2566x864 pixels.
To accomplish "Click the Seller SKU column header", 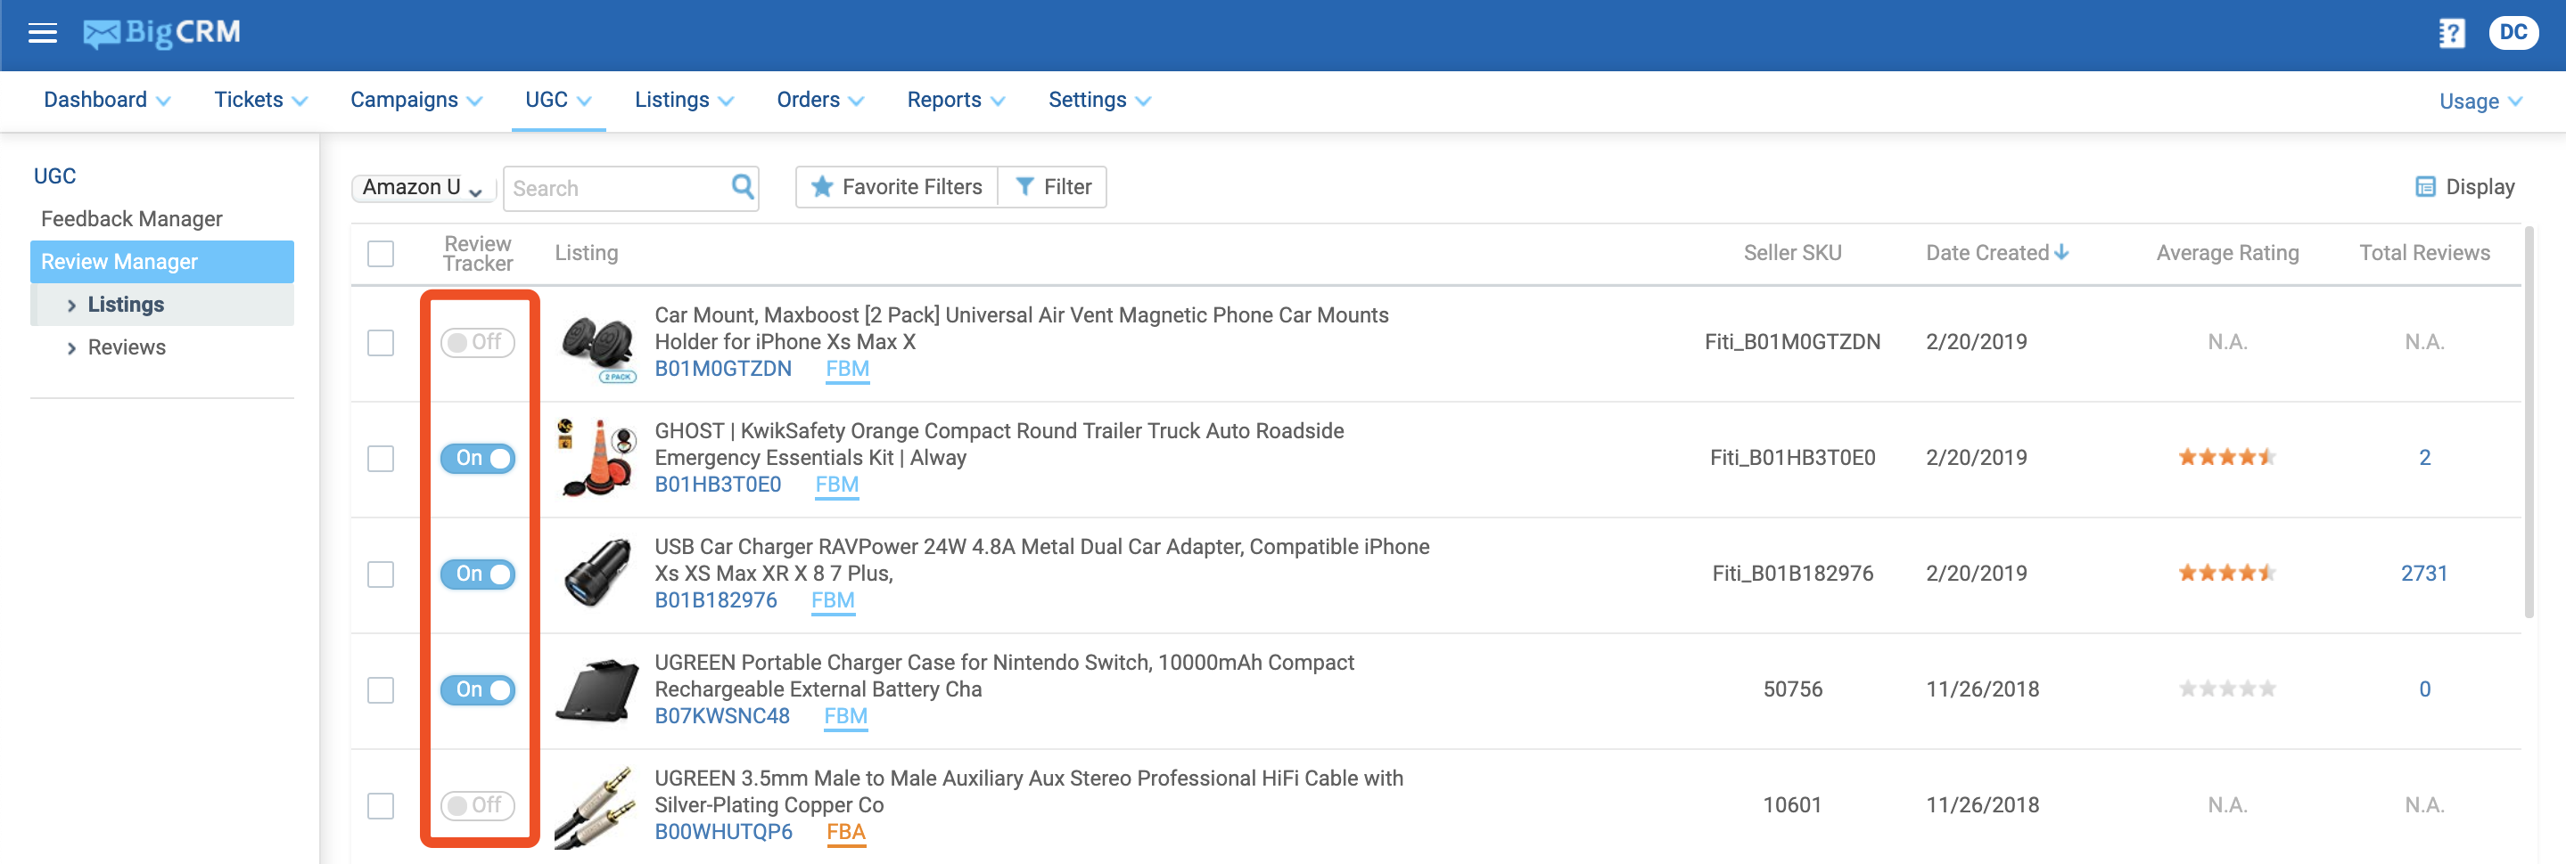I will 1792,253.
